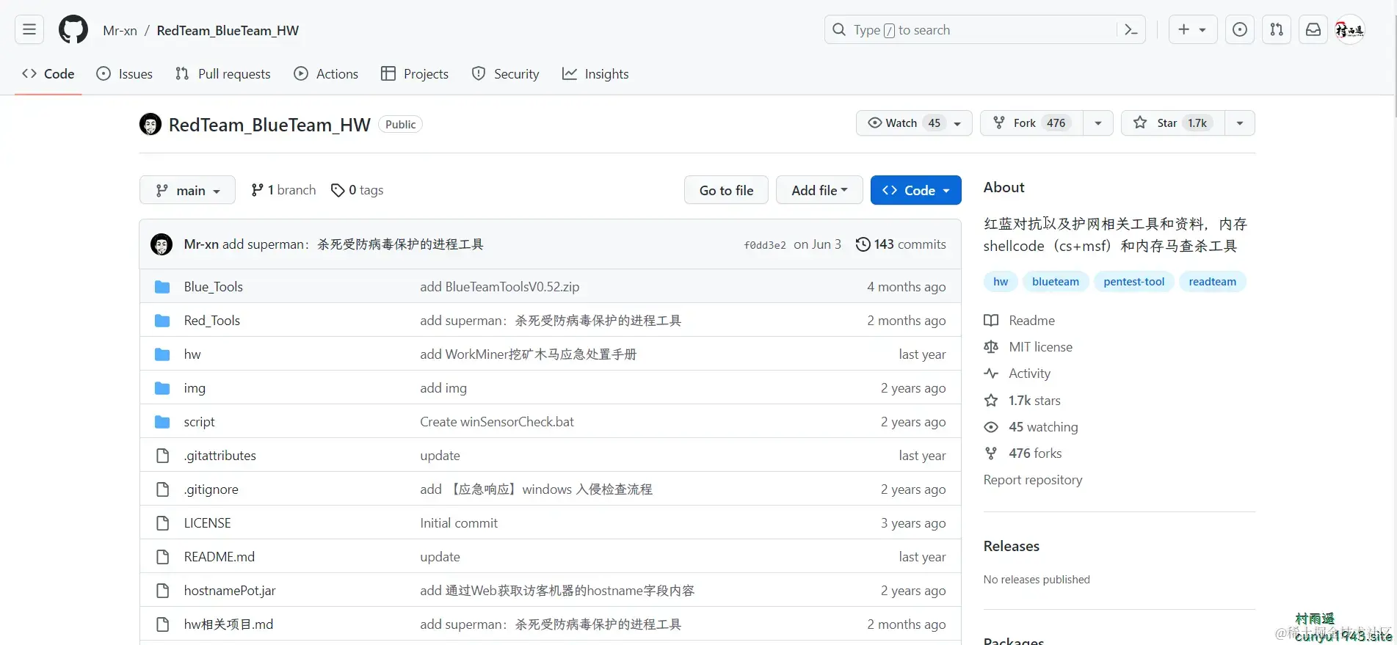Open the Star lists dropdown arrow

coord(1240,123)
